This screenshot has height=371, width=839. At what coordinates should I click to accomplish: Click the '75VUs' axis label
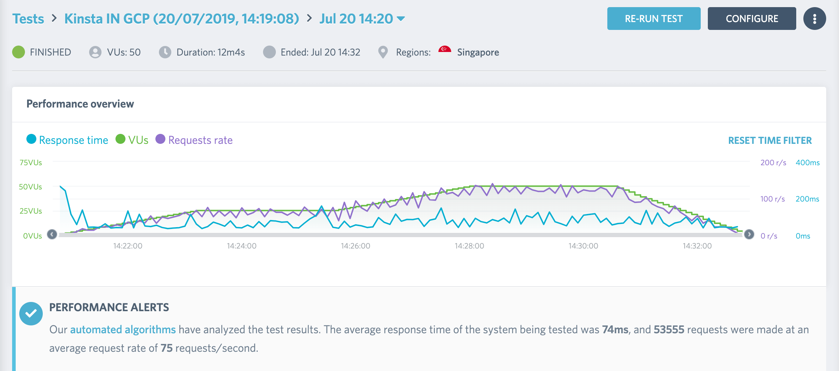pos(31,162)
